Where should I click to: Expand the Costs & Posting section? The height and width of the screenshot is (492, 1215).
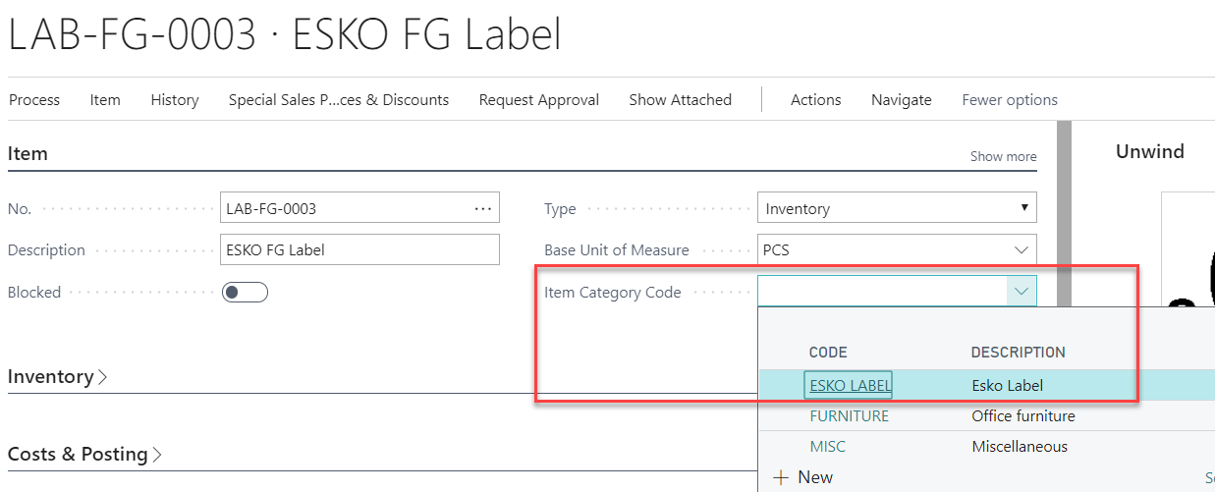[x=84, y=455]
